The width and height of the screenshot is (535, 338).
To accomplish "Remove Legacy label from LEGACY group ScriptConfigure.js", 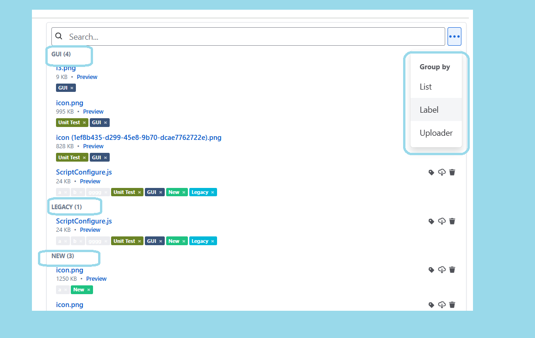I will point(212,241).
